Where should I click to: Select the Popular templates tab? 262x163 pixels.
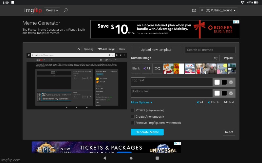click(228, 58)
